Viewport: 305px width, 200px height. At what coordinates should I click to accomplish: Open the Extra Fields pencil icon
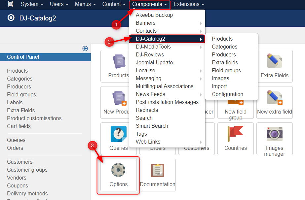275,61
